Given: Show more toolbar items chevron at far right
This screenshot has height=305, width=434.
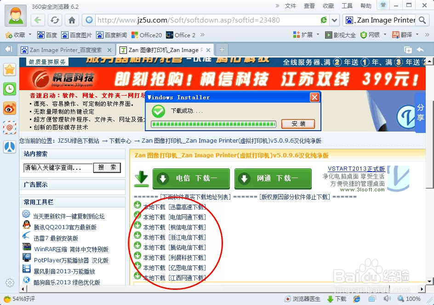Looking at the screenshot, I should [427, 35].
